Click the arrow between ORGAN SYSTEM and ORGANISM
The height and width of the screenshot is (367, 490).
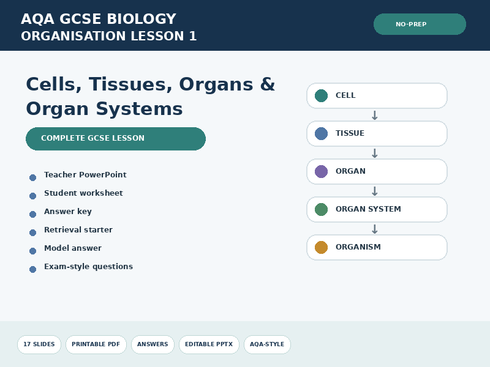coord(375,229)
